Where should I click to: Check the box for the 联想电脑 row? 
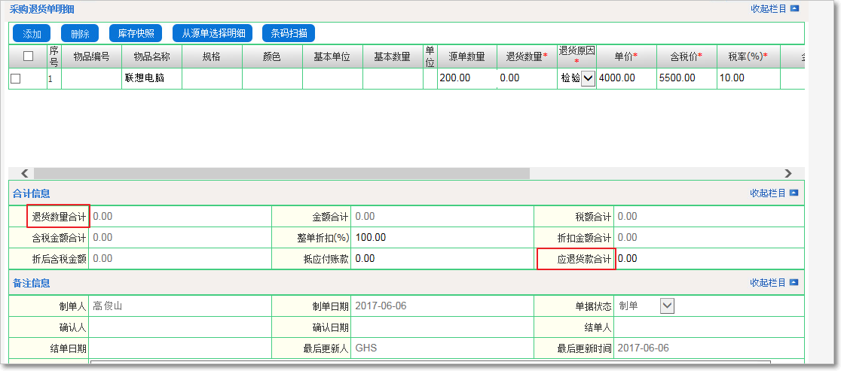coord(16,78)
